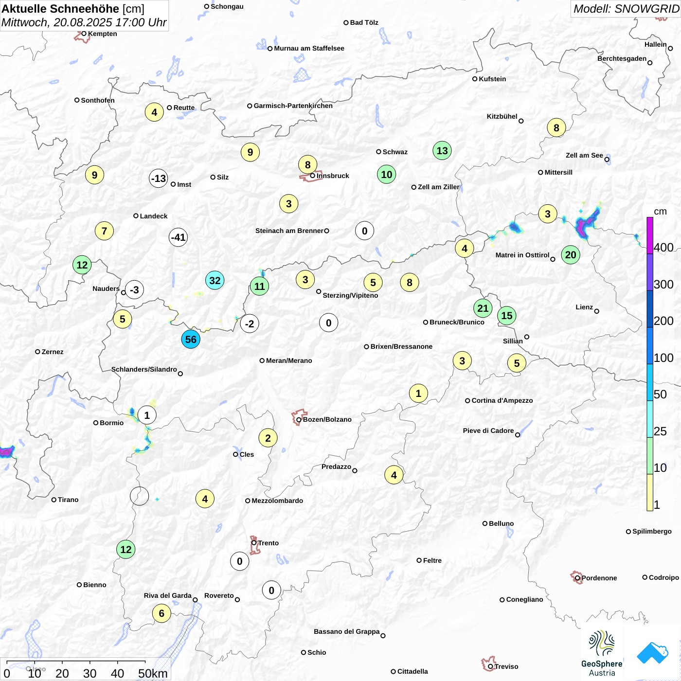Screen dimensions: 681x681
Task: Click the Schlanders/Silandro label
Action: (x=144, y=369)
